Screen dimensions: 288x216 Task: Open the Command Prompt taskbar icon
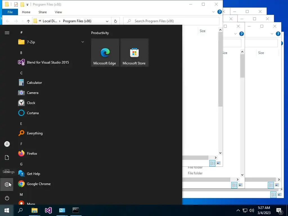click(x=76, y=210)
